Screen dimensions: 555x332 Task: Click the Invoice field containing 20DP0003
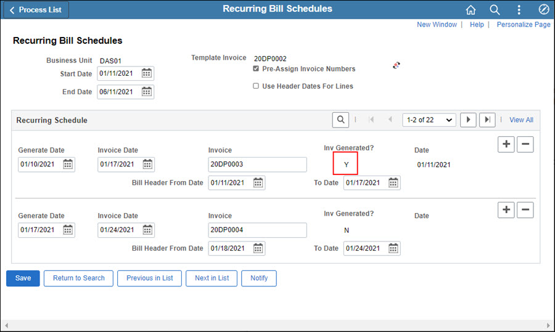click(x=257, y=164)
